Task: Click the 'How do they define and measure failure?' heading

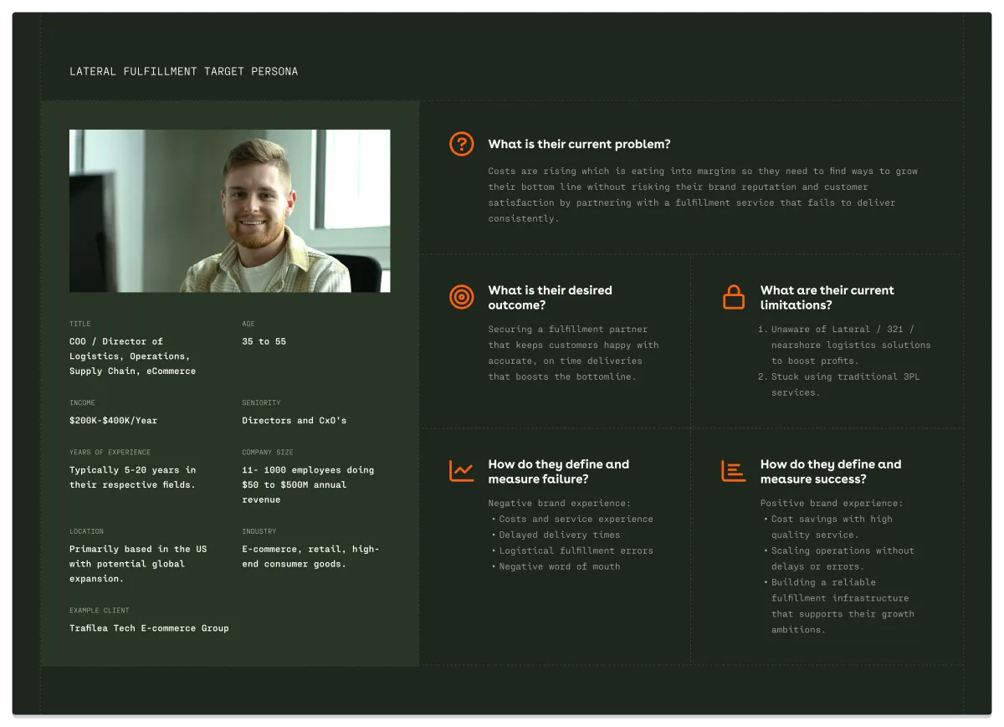Action: 559,472
